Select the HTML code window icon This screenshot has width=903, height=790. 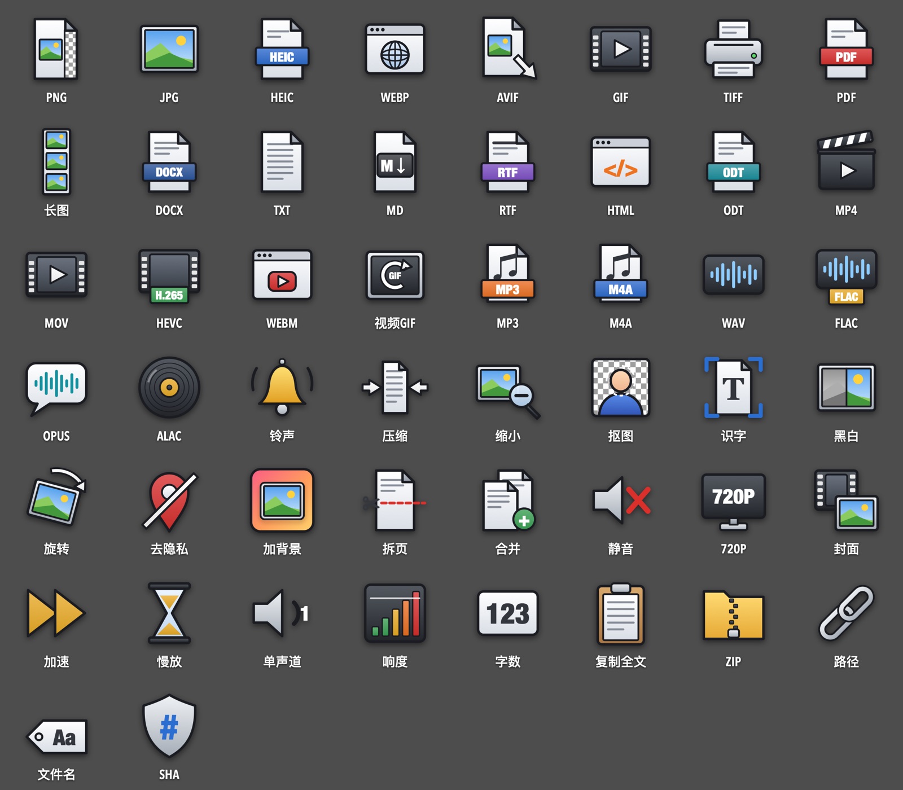tap(620, 162)
